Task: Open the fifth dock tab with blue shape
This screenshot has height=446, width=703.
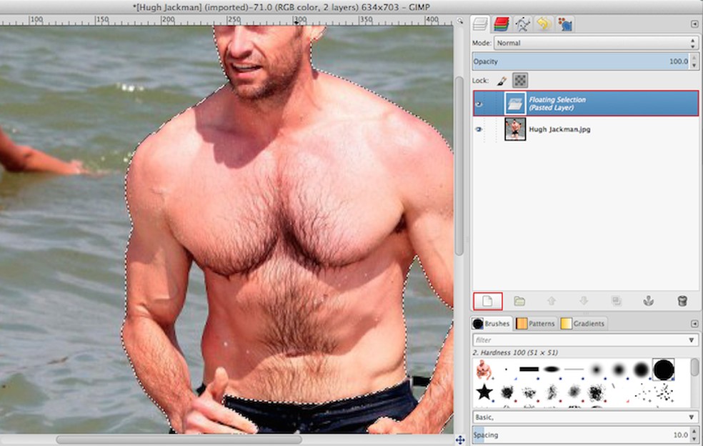Action: (x=564, y=24)
